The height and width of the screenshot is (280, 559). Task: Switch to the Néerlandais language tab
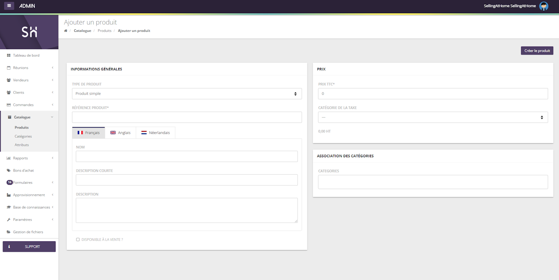(x=155, y=133)
